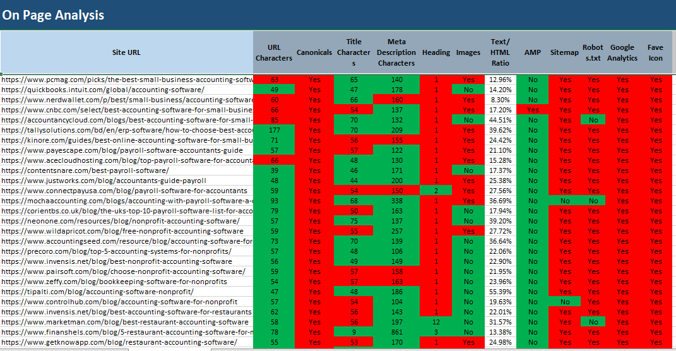
Task: Select the zeffy.com URL cell
Action: click(x=127, y=282)
